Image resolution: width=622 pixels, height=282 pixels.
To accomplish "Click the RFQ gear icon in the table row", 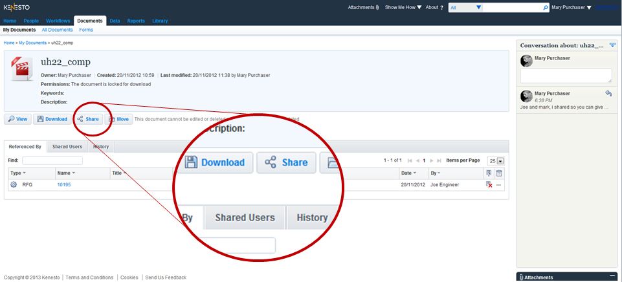I will [14, 184].
